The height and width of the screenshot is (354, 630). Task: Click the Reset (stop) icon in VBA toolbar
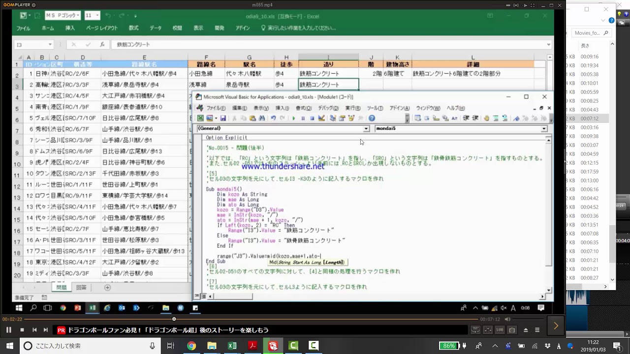click(x=312, y=118)
